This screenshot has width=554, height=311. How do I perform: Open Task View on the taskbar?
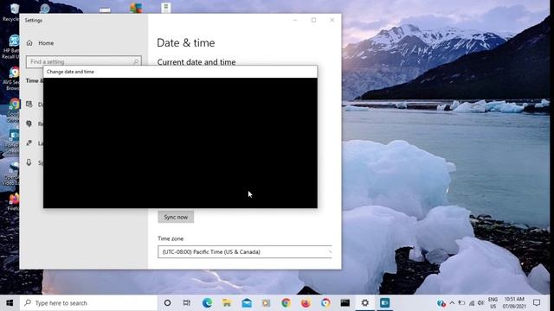(x=187, y=303)
